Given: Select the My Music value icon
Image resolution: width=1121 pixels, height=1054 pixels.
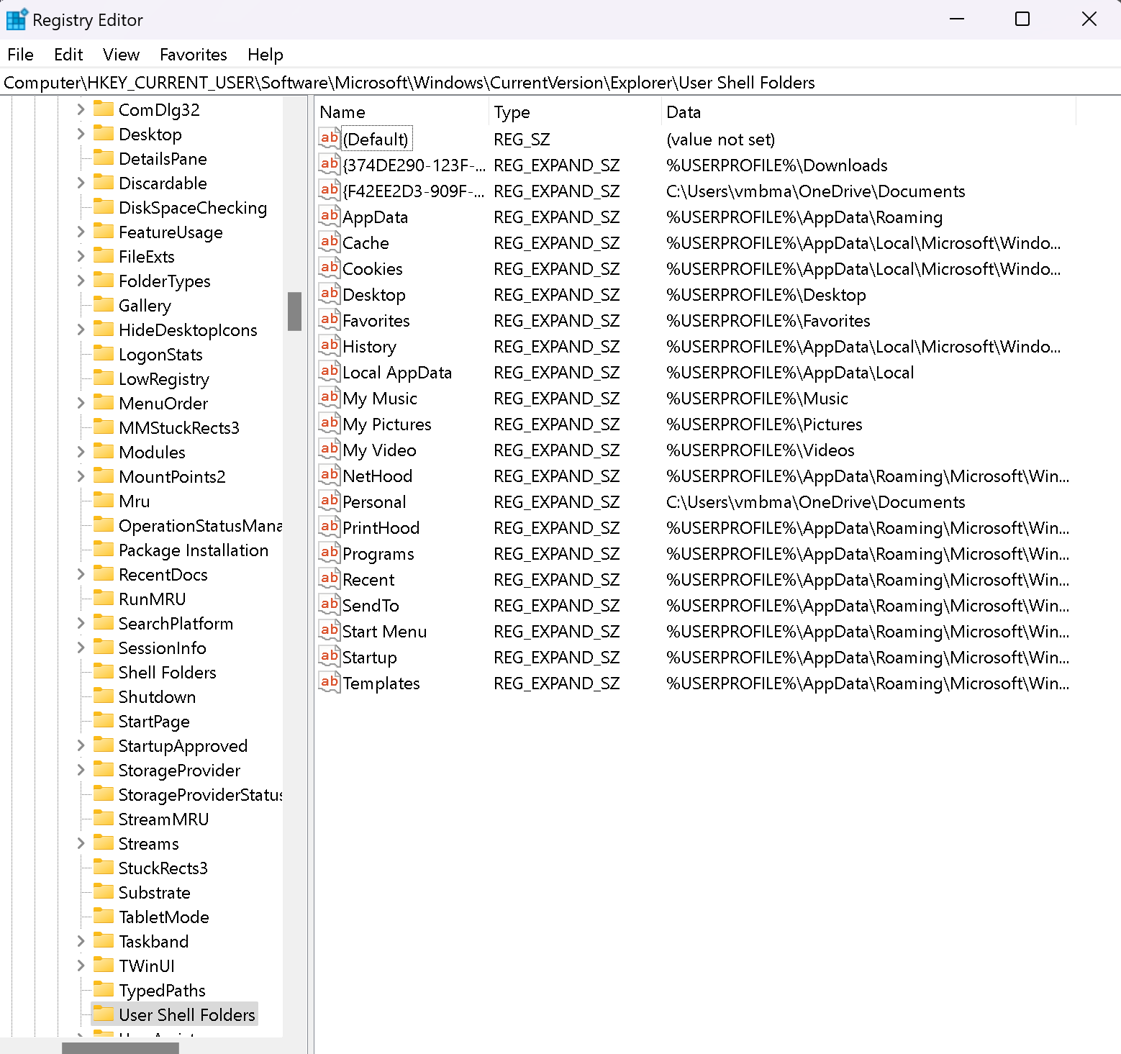Looking at the screenshot, I should tap(329, 398).
